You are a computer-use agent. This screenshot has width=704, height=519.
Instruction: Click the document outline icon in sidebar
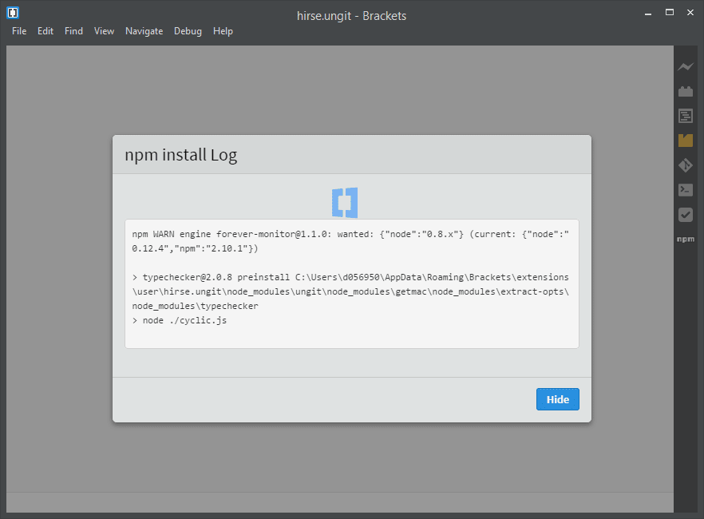pyautogui.click(x=686, y=115)
